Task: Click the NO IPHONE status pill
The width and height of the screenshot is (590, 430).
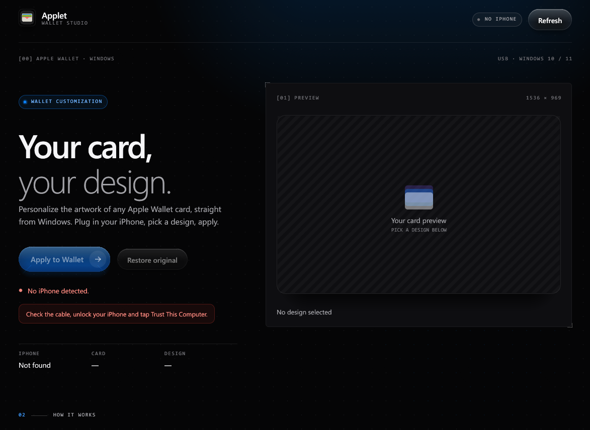Action: pos(497,19)
